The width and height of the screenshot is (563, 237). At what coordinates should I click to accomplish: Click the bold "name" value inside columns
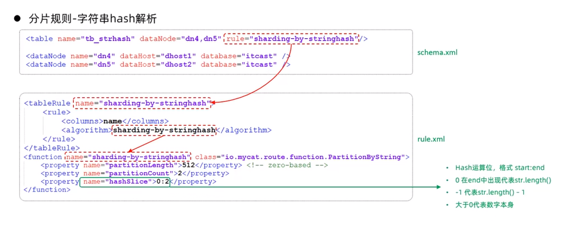[113, 121]
